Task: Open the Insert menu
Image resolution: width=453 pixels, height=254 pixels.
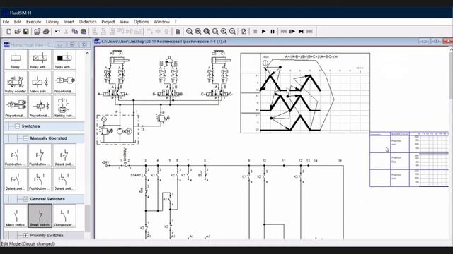Action: (69, 22)
